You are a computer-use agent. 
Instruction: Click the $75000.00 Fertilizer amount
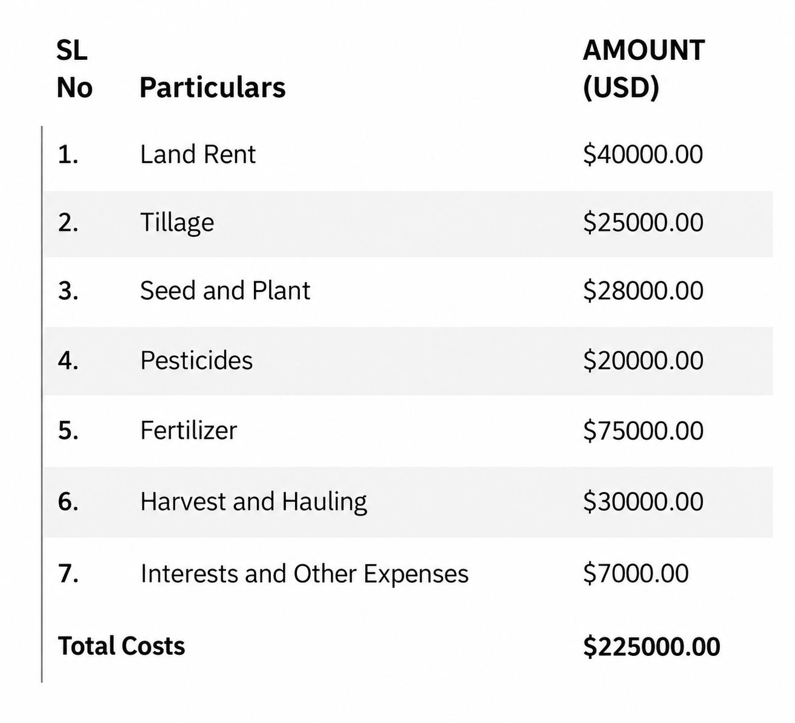(643, 430)
